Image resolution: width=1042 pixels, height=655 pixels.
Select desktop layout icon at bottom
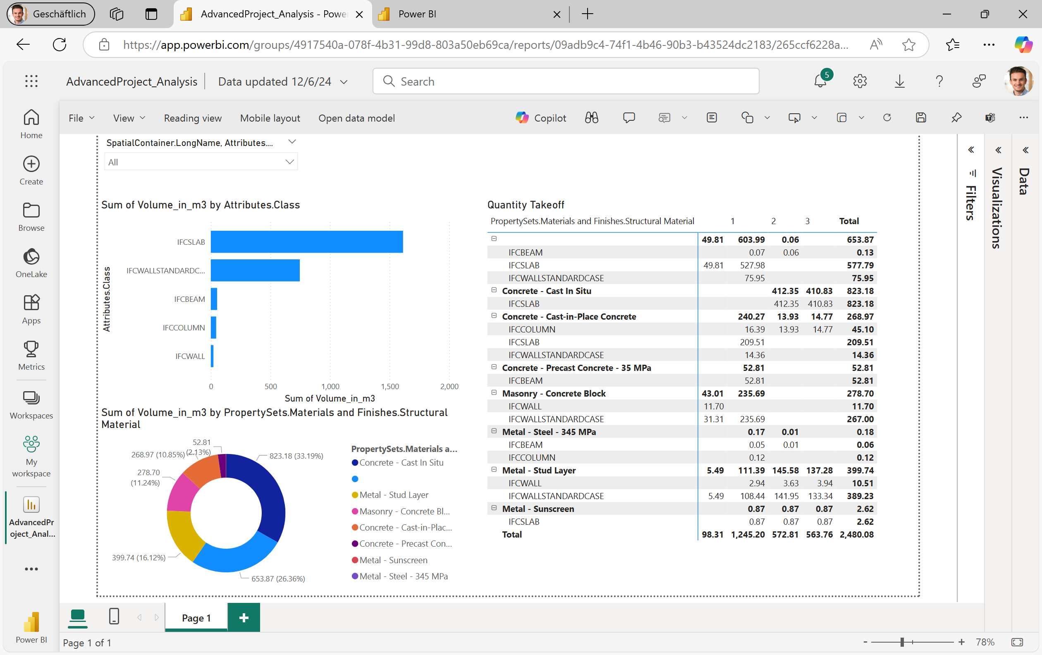(78, 617)
